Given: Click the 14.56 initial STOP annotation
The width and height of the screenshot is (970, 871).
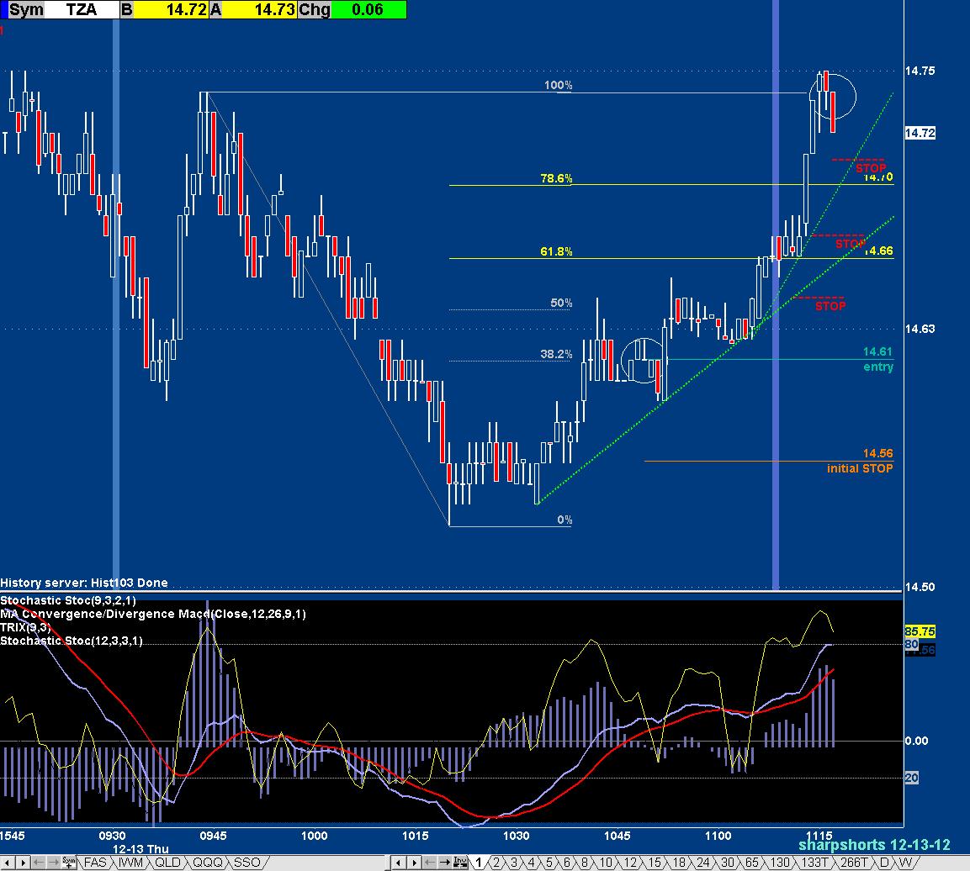Looking at the screenshot, I should [860, 462].
